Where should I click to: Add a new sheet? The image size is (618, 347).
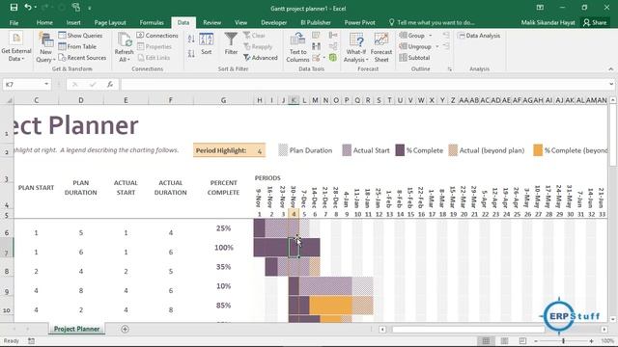(125, 329)
